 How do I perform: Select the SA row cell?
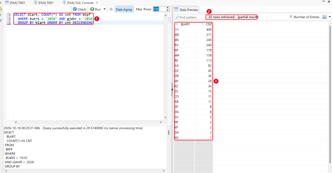click(x=184, y=29)
